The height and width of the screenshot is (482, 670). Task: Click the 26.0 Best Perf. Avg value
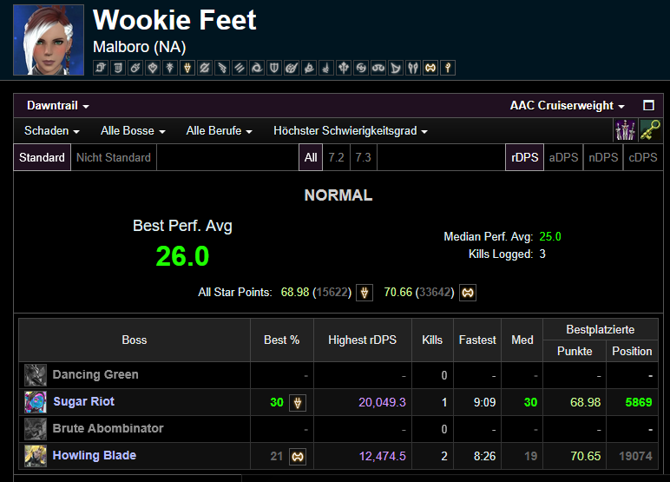point(182,256)
